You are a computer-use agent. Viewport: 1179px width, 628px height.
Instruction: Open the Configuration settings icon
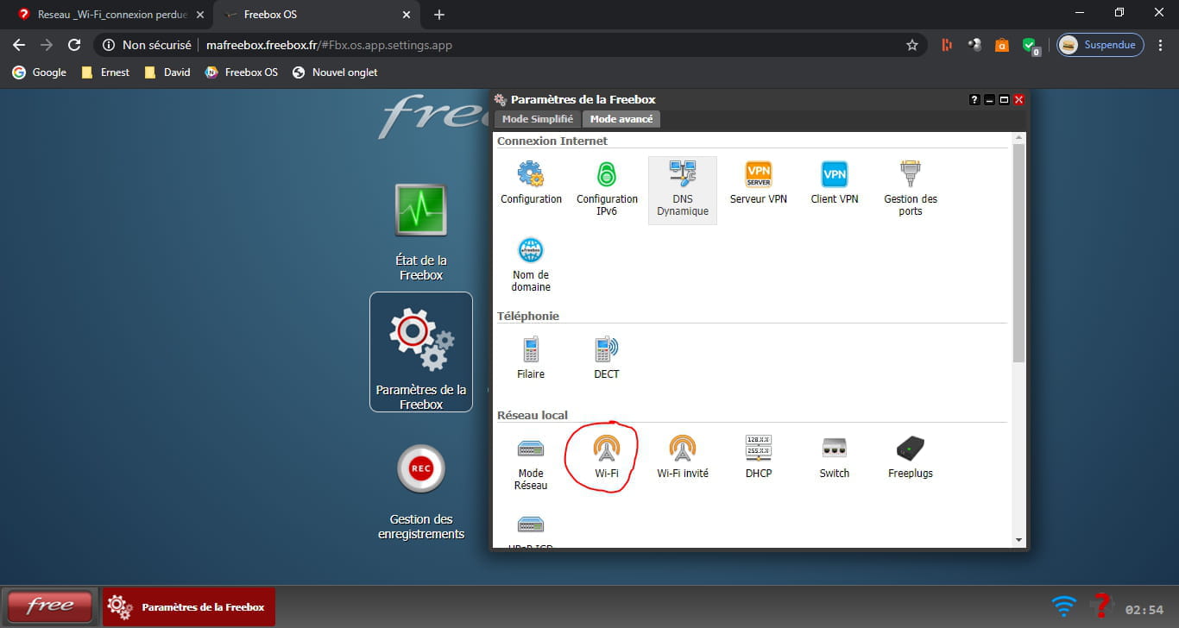(531, 183)
